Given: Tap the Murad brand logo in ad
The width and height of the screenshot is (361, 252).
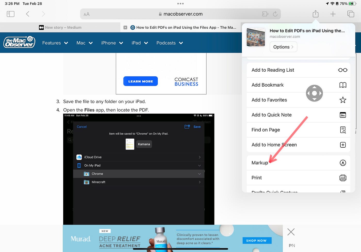Looking at the screenshot, I should pyautogui.click(x=81, y=239).
